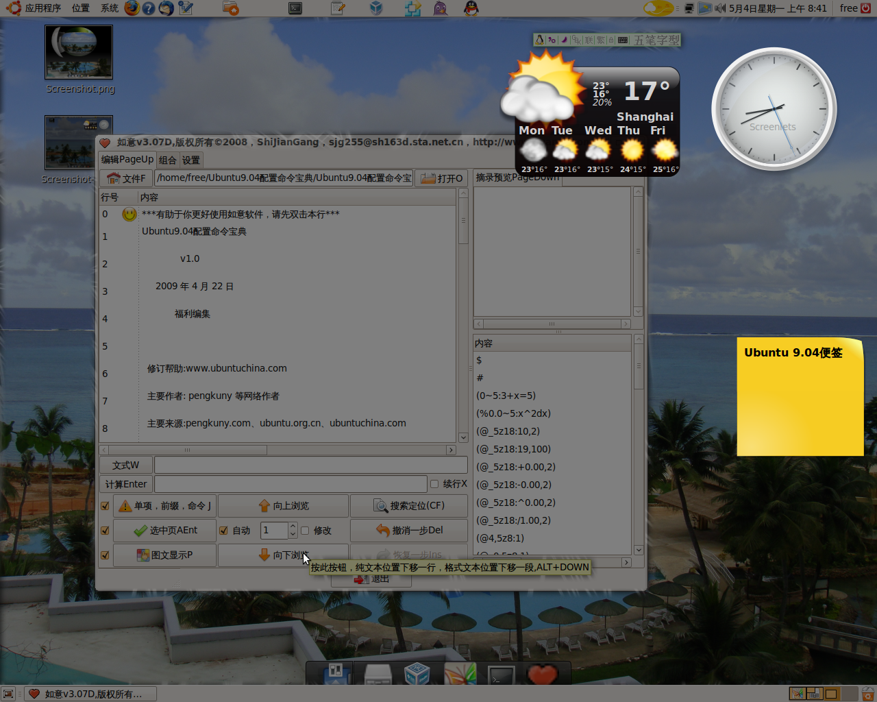Toggle the 修改 checkbox
The height and width of the screenshot is (702, 877).
[x=305, y=531]
